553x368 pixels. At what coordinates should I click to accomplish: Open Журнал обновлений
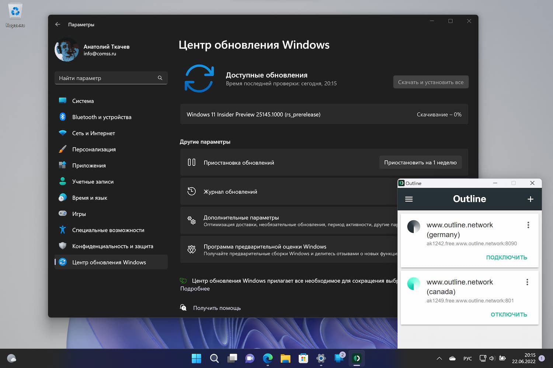coord(230,191)
